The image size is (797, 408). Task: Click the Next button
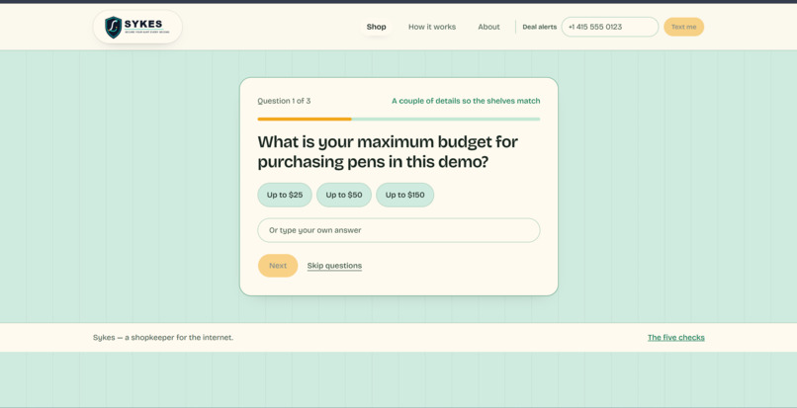(x=278, y=266)
